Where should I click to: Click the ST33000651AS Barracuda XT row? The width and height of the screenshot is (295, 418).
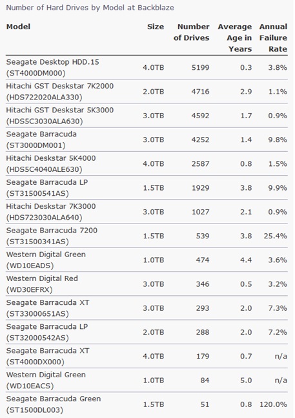tap(147, 308)
